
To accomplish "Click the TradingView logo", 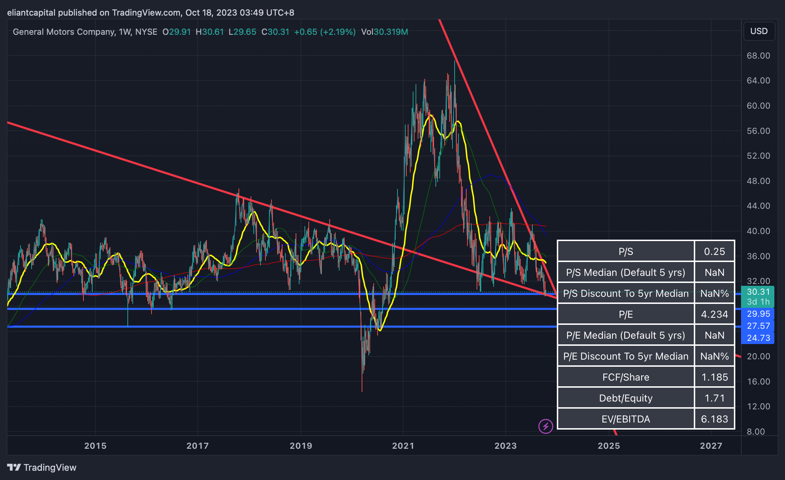I will pyautogui.click(x=42, y=467).
